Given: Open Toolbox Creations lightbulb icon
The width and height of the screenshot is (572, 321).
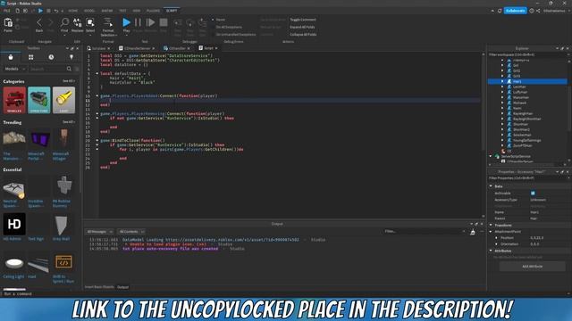Looking at the screenshot, I should pos(71,57).
